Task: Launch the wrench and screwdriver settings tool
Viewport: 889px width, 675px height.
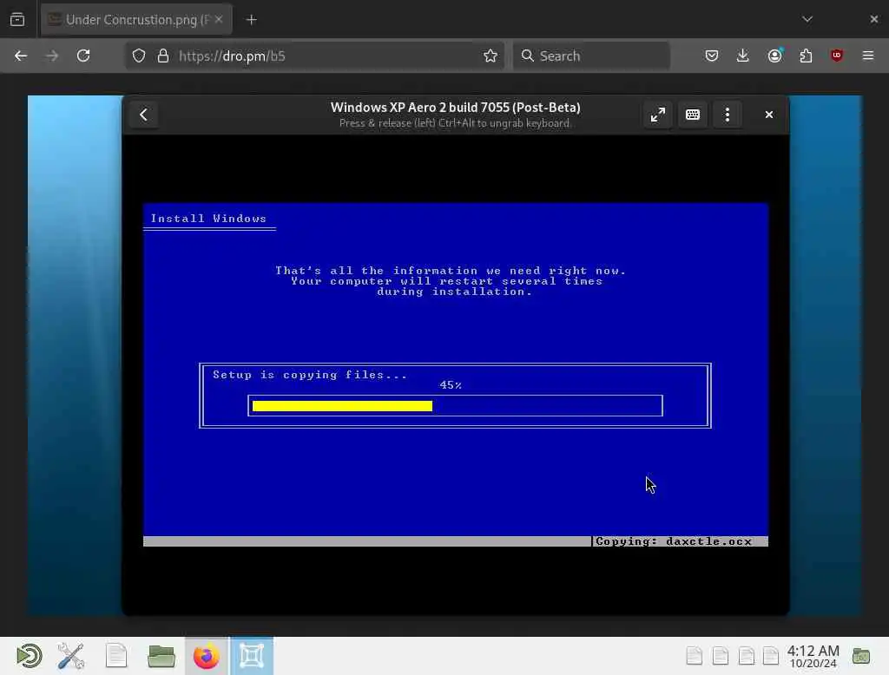Action: pos(71,656)
